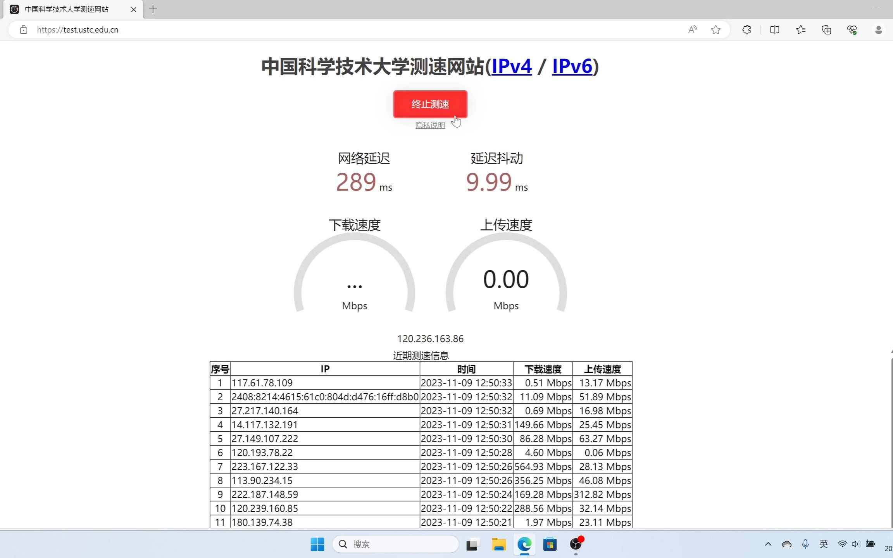Image resolution: width=893 pixels, height=558 pixels.
Task: Open the Collections icon
Action: tap(826, 30)
